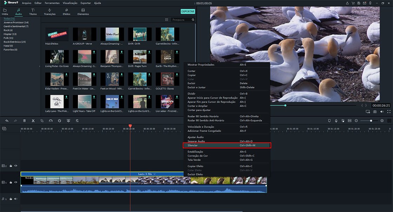Toggle lock on video track 2
This screenshot has height=212, width=393.
(11, 166)
